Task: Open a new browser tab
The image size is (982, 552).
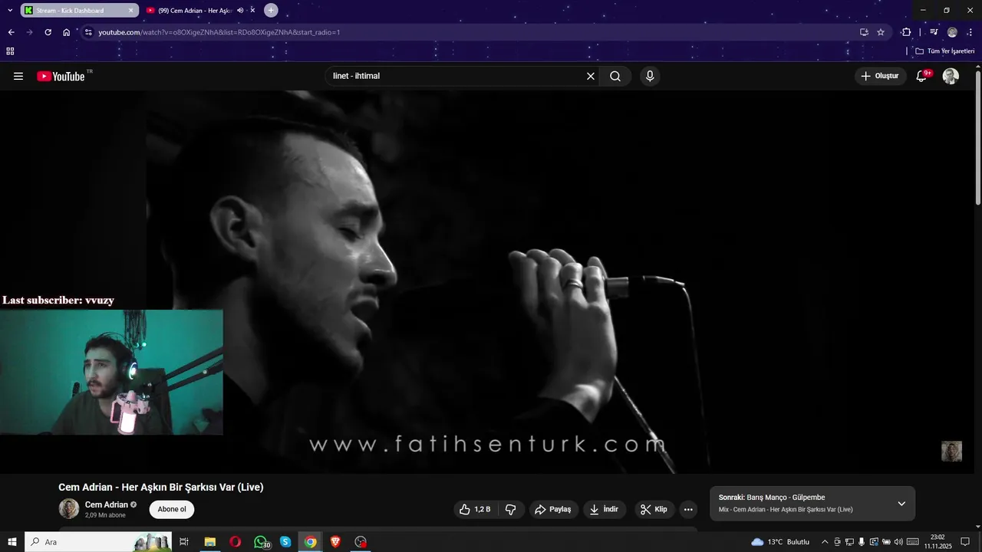Action: coord(271,10)
